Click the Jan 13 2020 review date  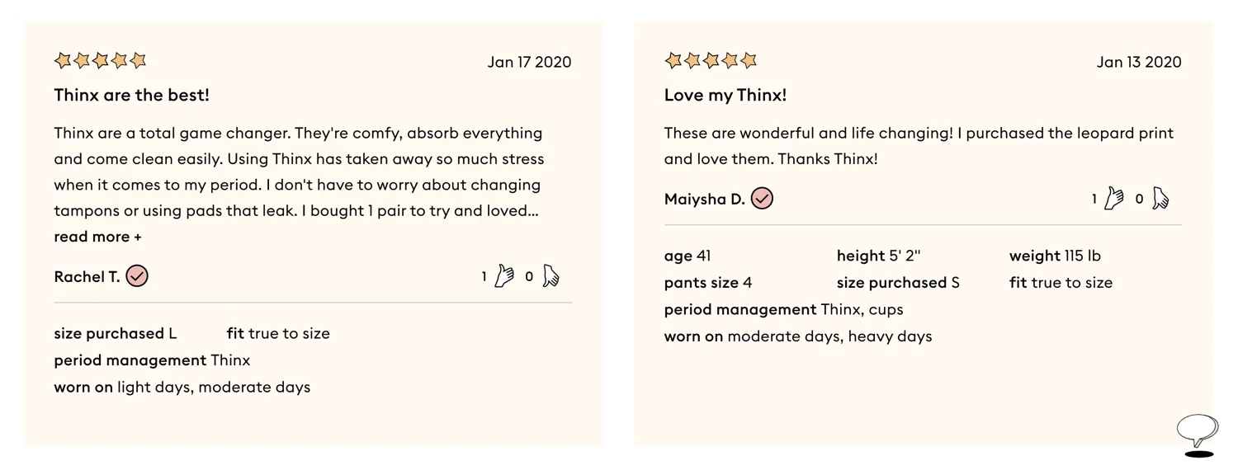(1139, 62)
